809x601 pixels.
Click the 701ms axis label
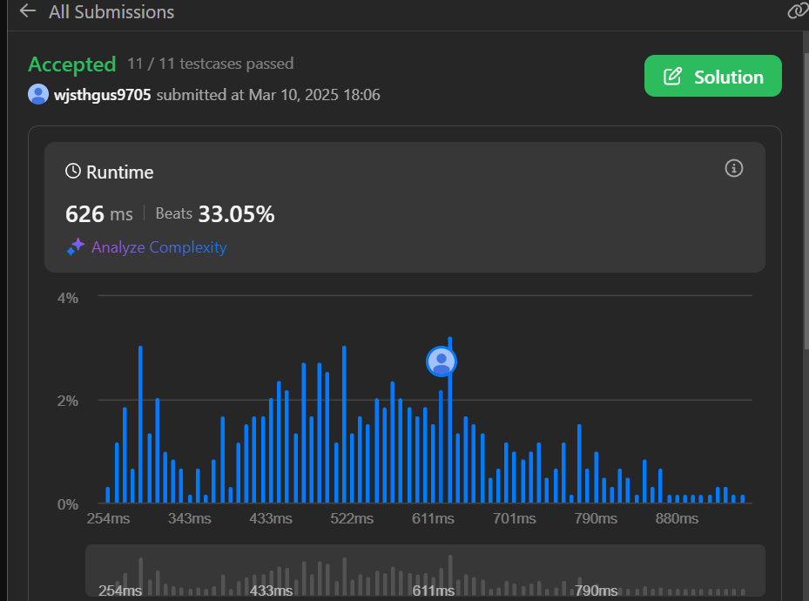pos(515,518)
